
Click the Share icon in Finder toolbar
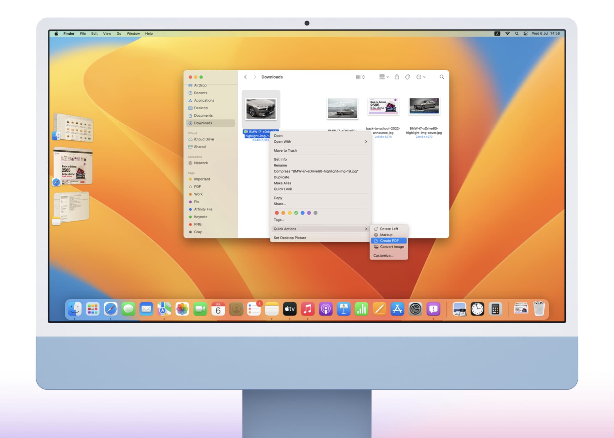[397, 77]
